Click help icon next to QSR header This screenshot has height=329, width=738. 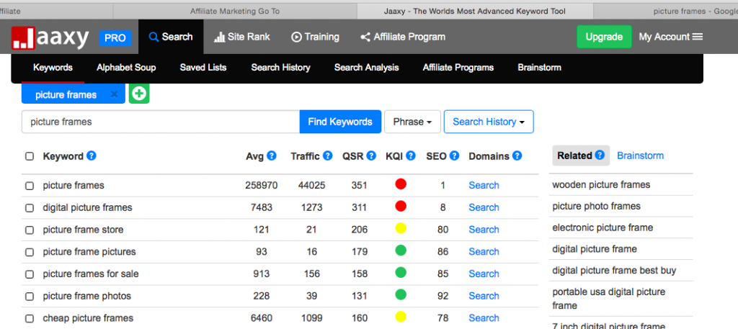[x=371, y=156]
